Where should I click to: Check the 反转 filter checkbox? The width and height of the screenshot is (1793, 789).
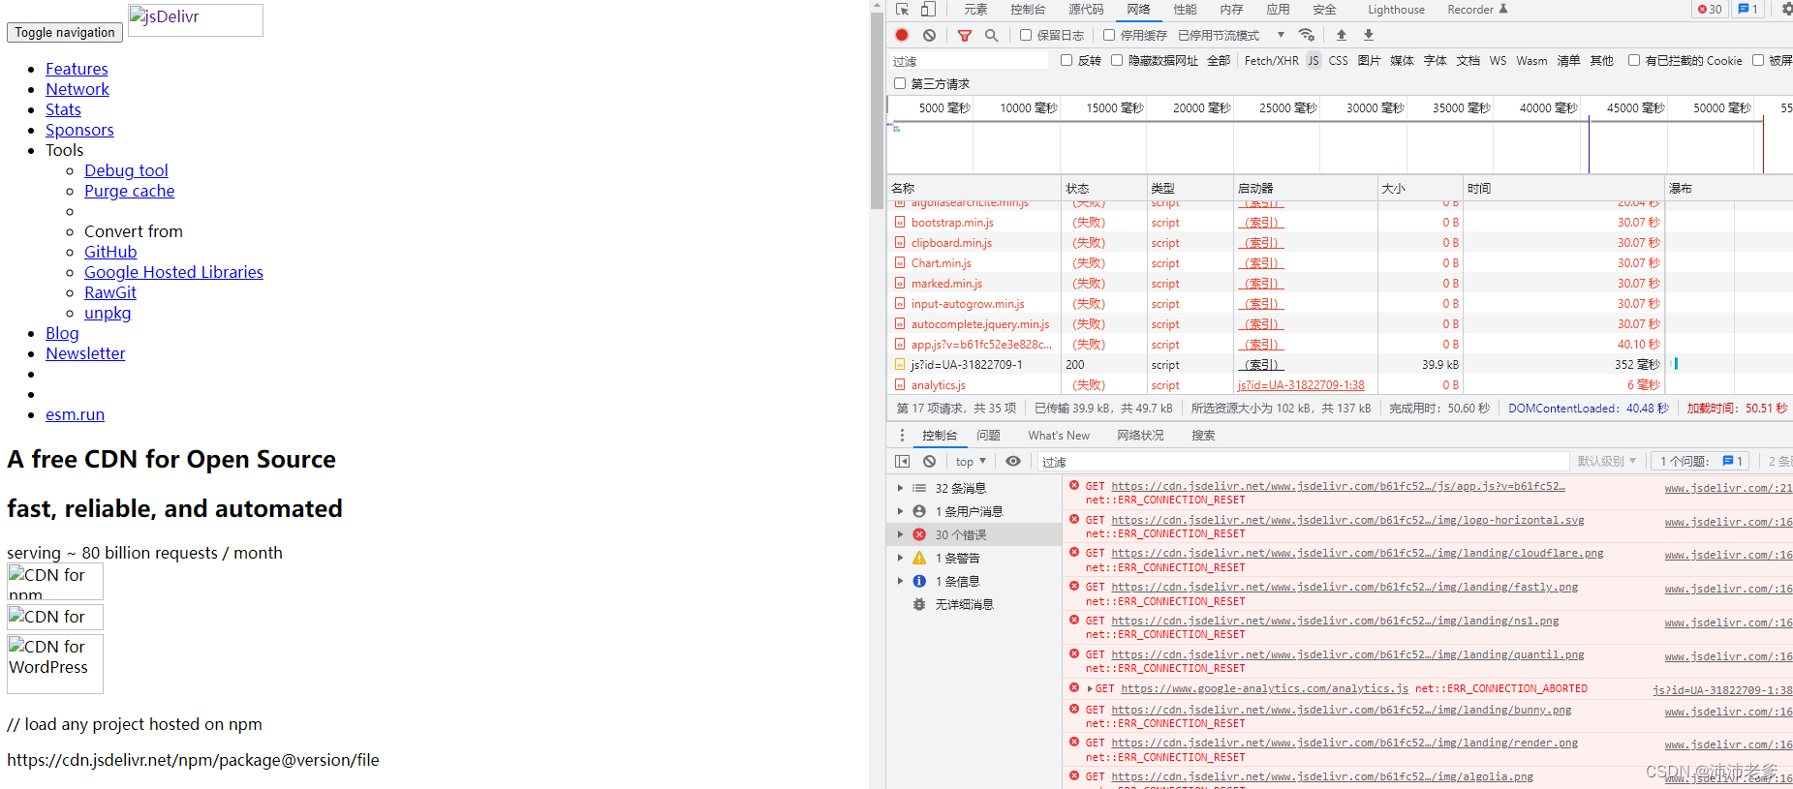(1067, 60)
